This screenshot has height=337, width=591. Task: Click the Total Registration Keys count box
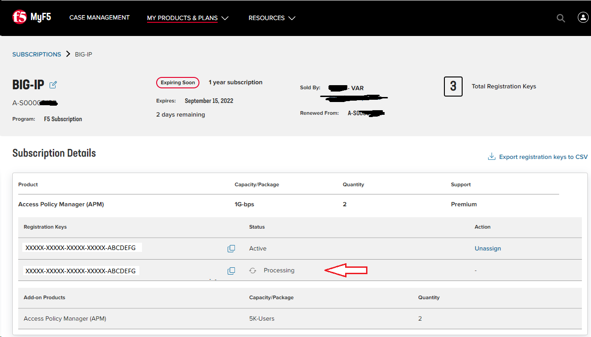coord(453,86)
